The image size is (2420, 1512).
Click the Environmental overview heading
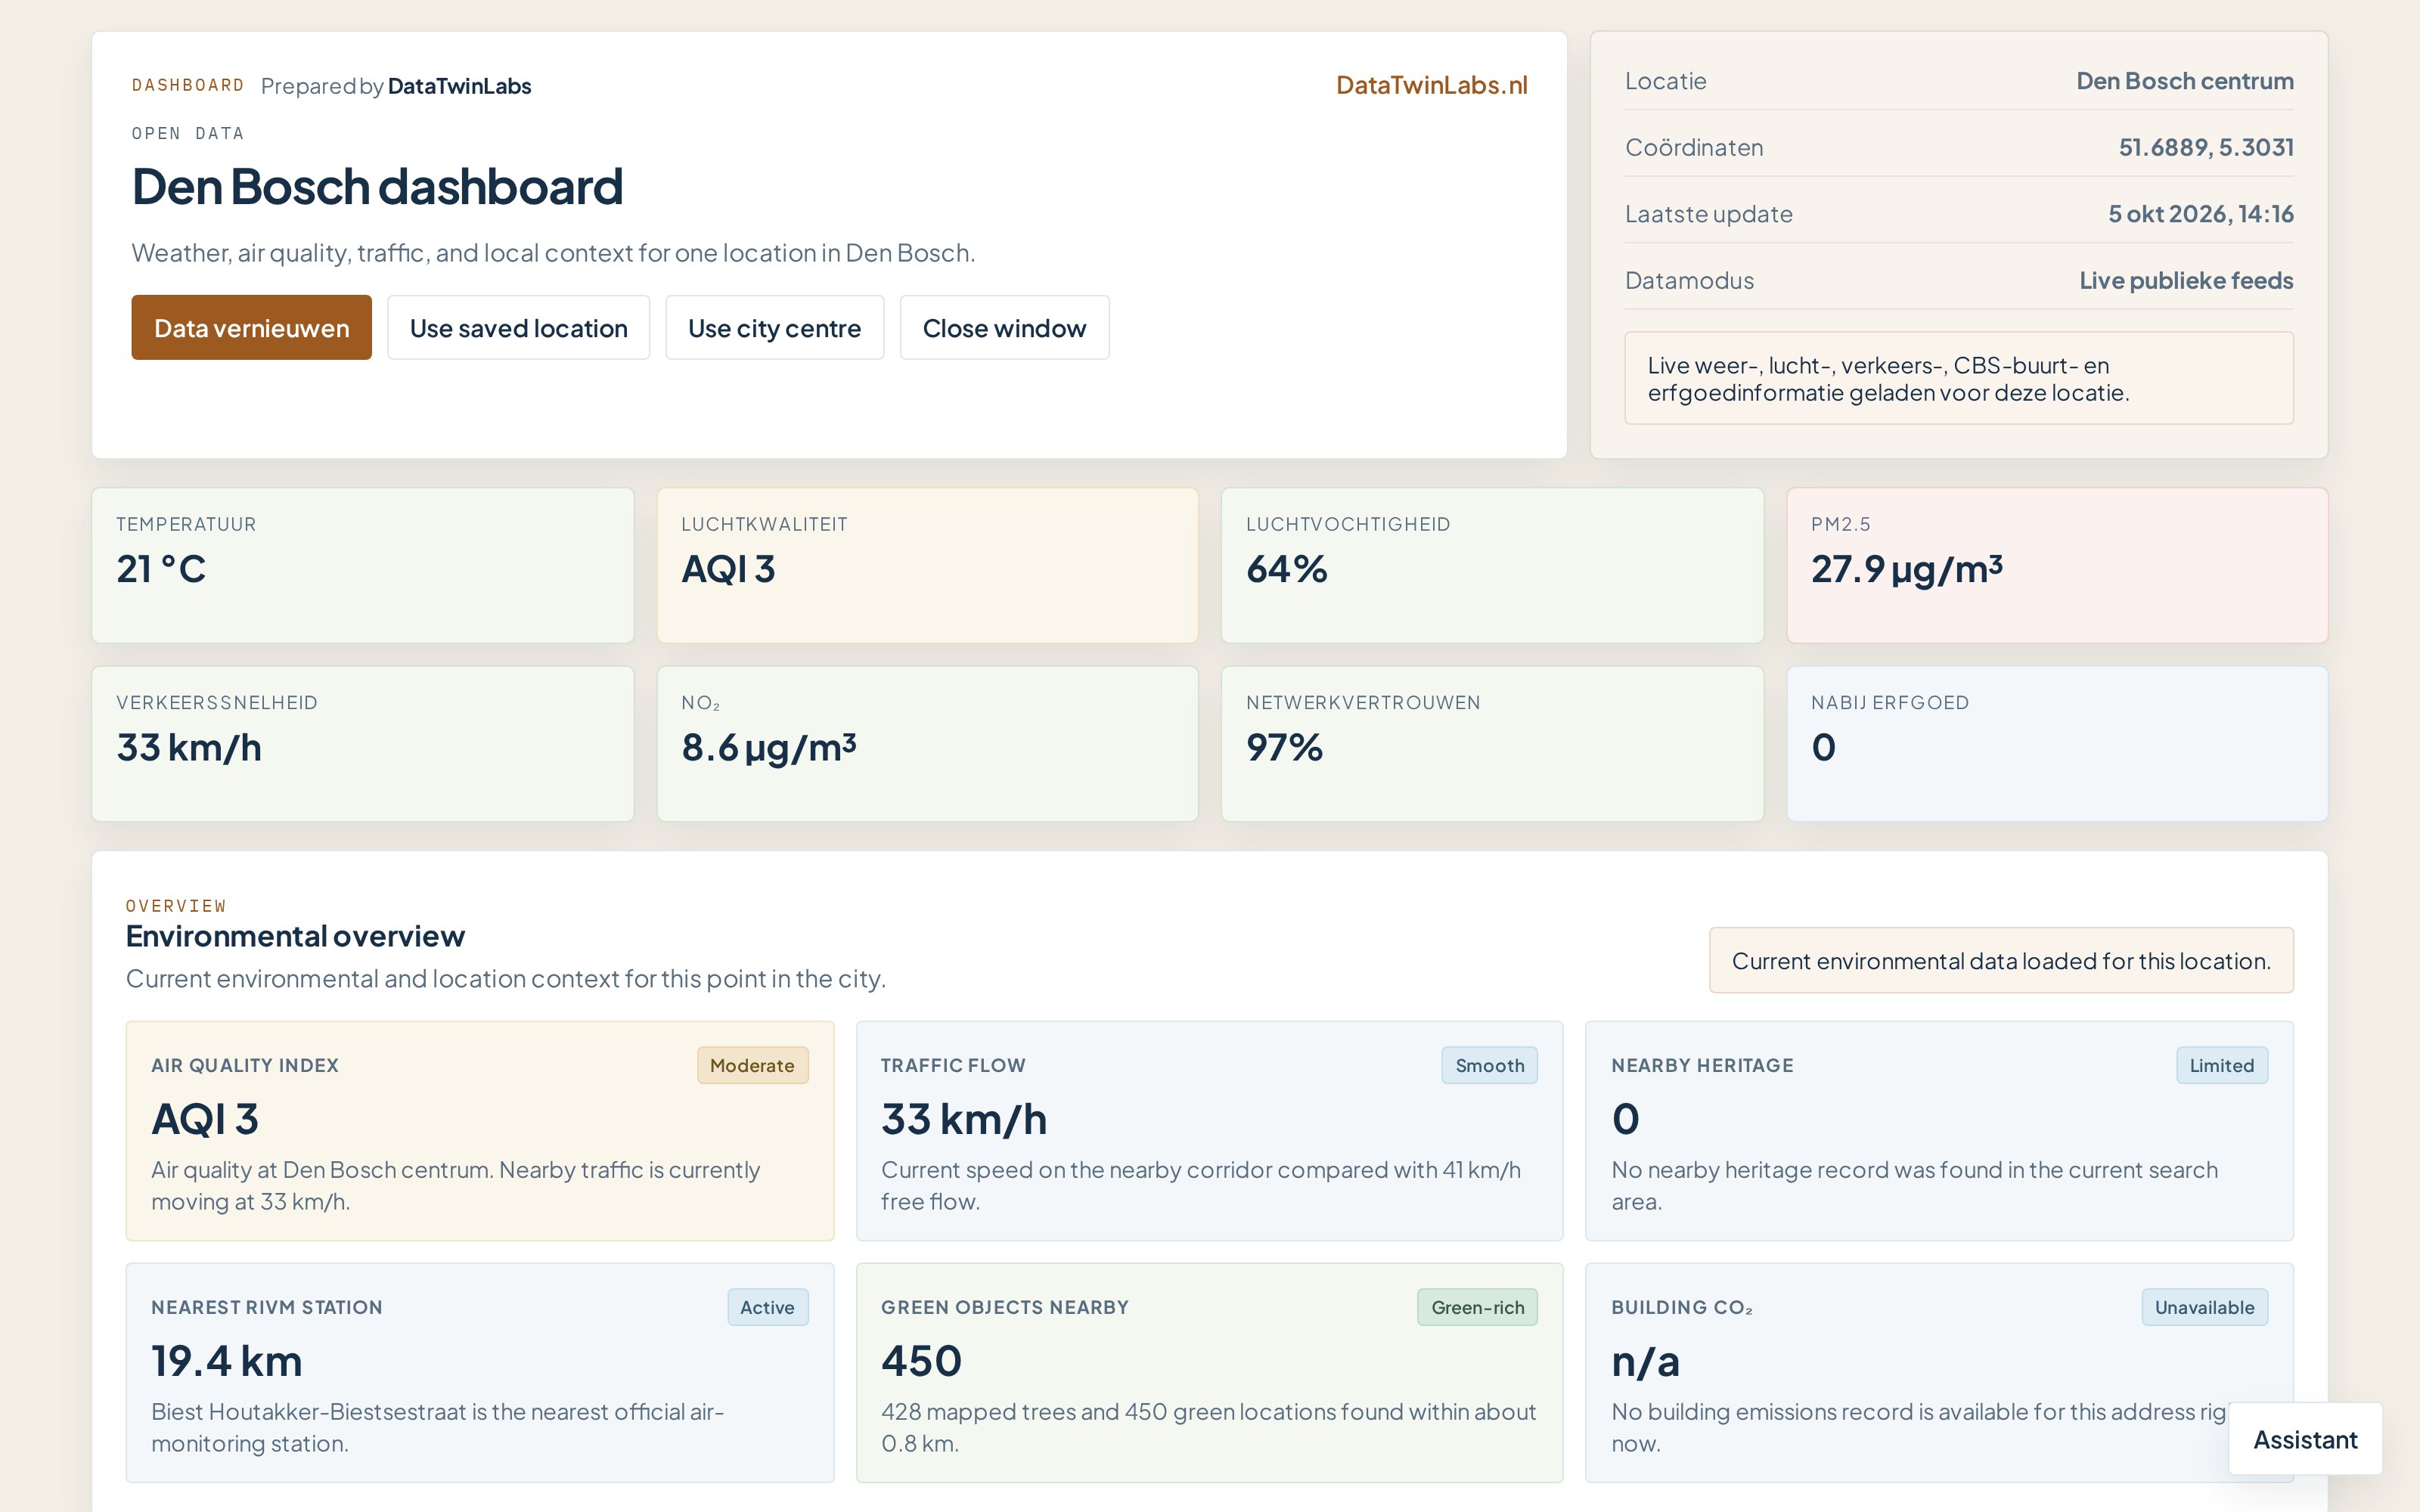(x=295, y=936)
